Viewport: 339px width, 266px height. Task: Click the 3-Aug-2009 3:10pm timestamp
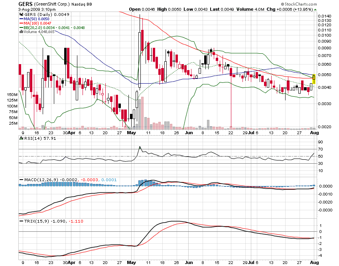pos(37,10)
